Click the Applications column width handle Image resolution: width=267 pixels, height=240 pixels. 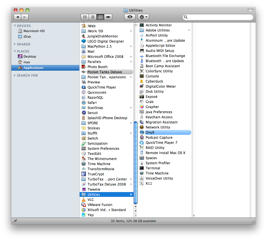(x=135, y=215)
